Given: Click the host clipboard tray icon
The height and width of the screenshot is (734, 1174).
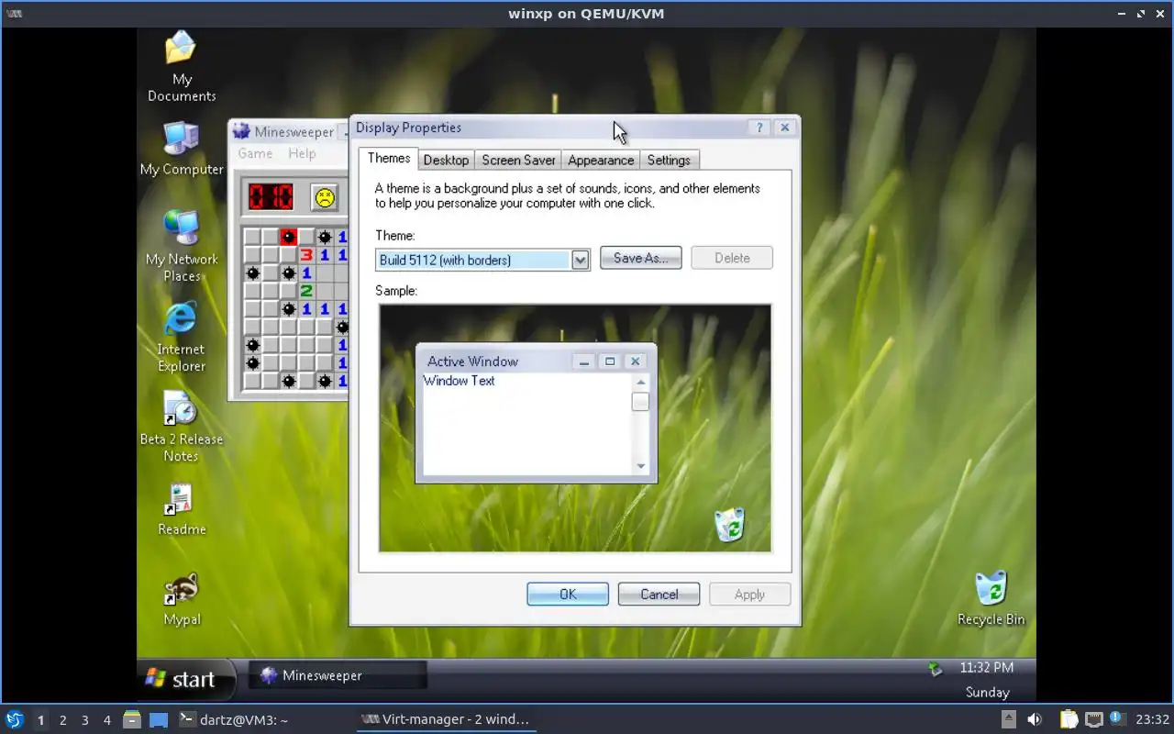Looking at the screenshot, I should pos(1069,719).
